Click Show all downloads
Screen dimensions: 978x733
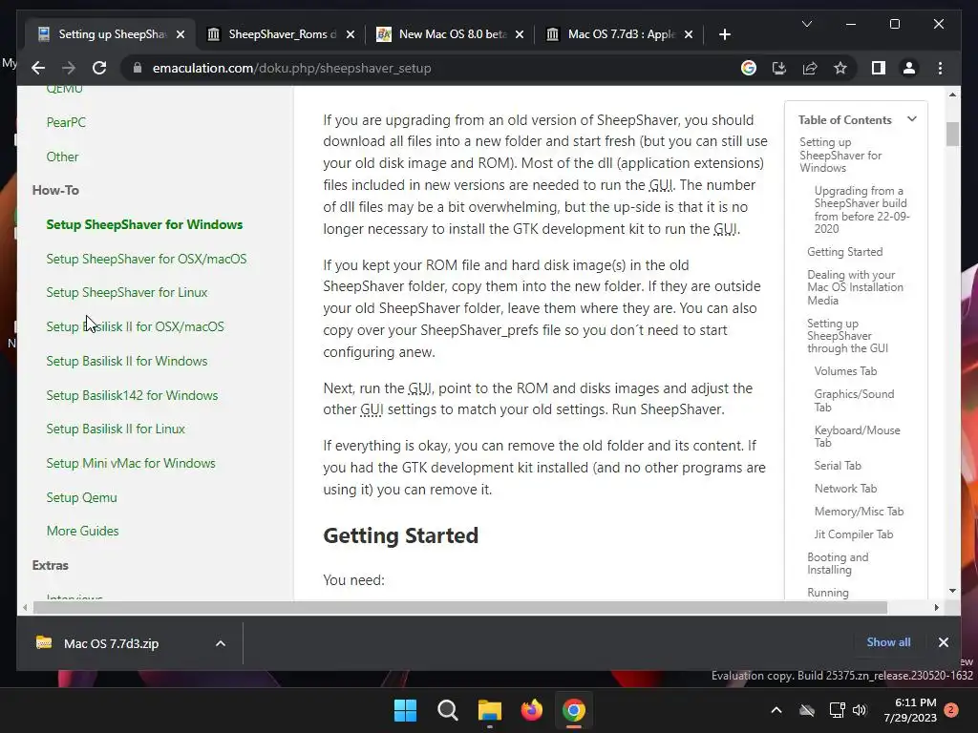tap(888, 642)
